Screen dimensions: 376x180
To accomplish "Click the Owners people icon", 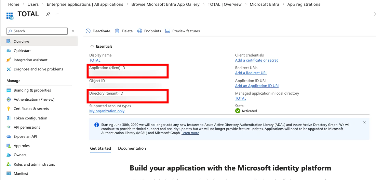I will pos(9,155).
